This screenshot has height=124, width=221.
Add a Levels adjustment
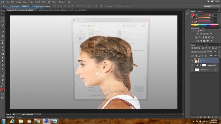(x=201, y=34)
